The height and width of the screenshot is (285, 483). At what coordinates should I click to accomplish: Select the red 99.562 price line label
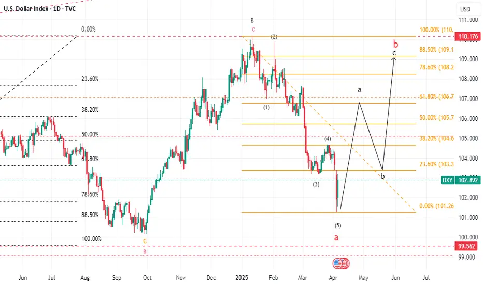point(466,246)
